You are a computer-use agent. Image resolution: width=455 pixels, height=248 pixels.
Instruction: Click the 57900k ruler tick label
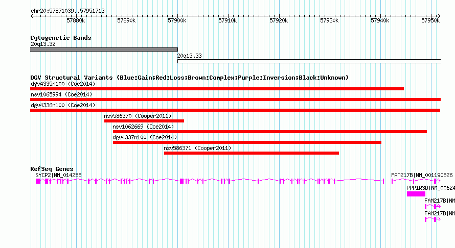tap(177, 20)
